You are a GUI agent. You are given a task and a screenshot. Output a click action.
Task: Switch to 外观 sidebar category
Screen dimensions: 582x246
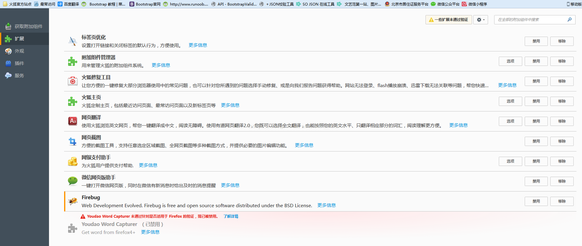[x=24, y=51]
